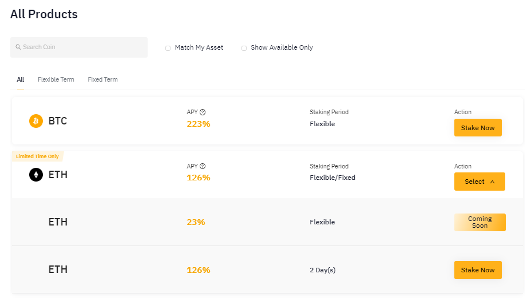Click the ETH 2 Day(s) staking period text
This screenshot has width=531, height=298.
(322, 270)
